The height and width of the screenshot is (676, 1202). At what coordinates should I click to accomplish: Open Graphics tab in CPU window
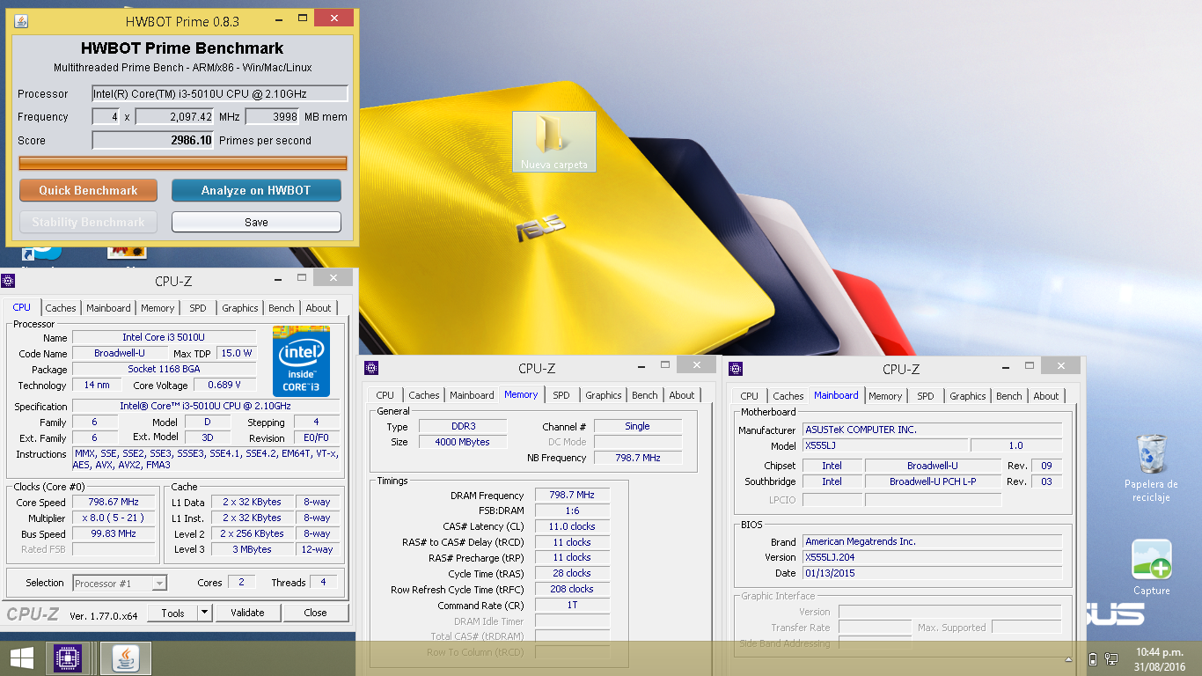coord(240,308)
